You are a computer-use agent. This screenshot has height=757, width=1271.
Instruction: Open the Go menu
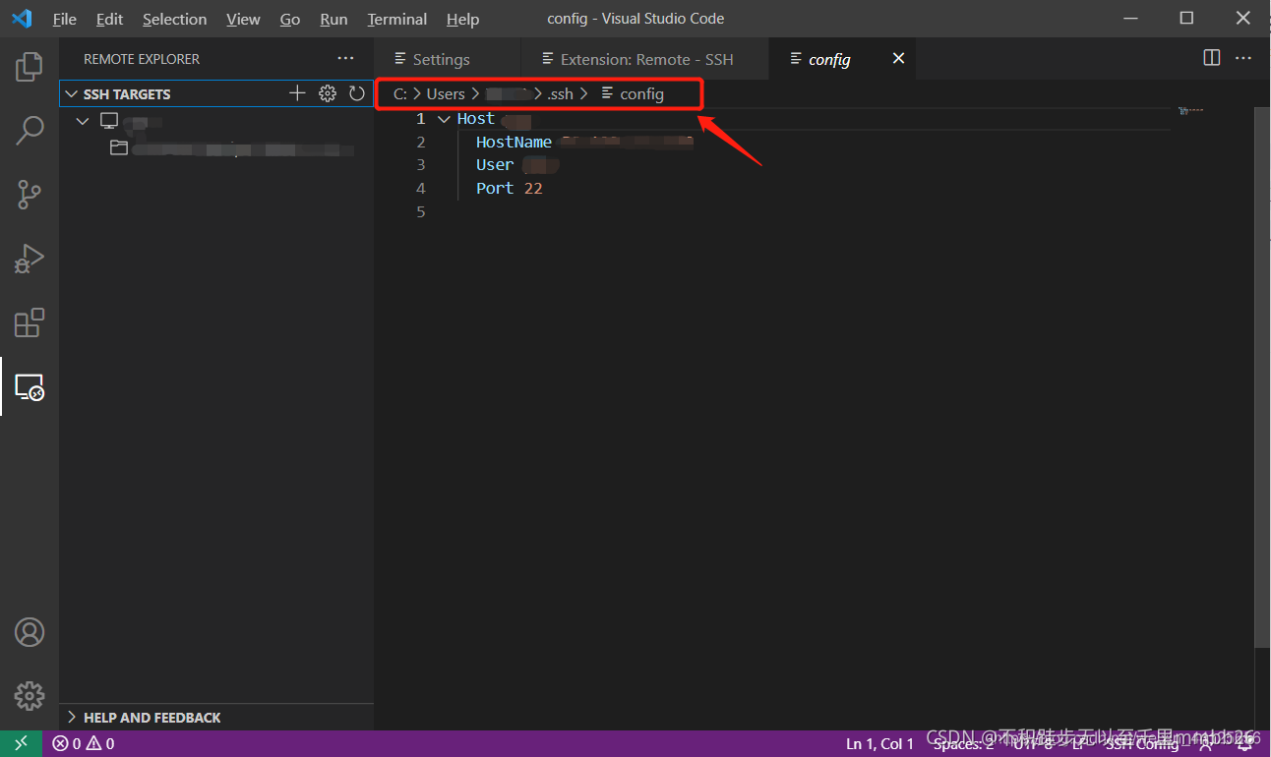[290, 19]
